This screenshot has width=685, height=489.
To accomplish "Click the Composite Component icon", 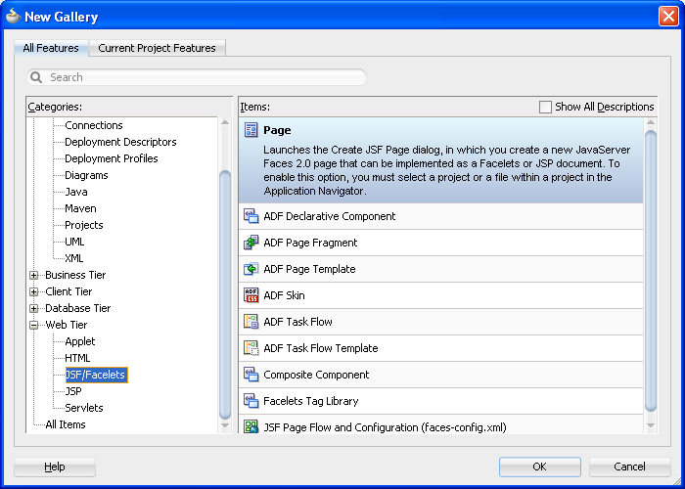I will [251, 375].
